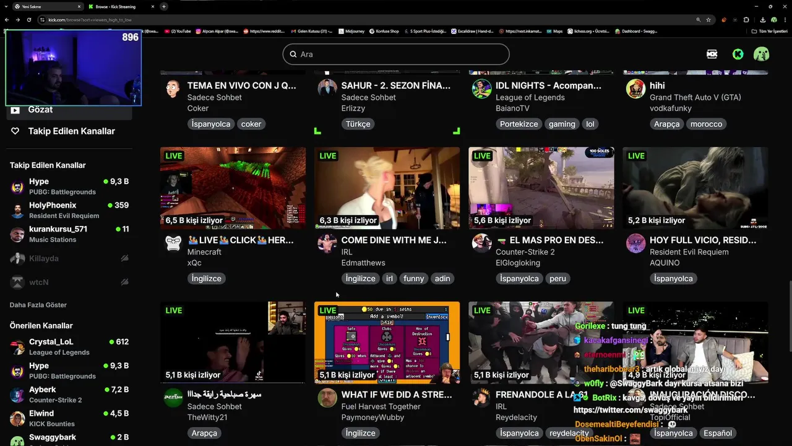The width and height of the screenshot is (792, 446).
Task: Click BaianoTV channel avatar
Action: point(481,89)
